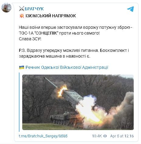Click the Apr 5 at 12:16 timestamp

point(122,136)
